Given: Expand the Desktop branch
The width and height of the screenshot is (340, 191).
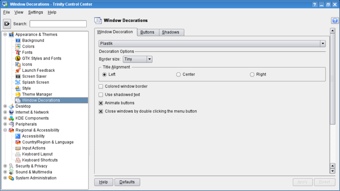Looking at the screenshot, I should pos(5,106).
